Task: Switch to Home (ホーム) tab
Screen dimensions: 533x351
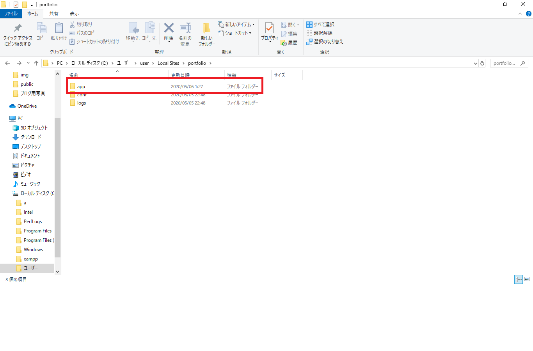Action: click(x=33, y=14)
